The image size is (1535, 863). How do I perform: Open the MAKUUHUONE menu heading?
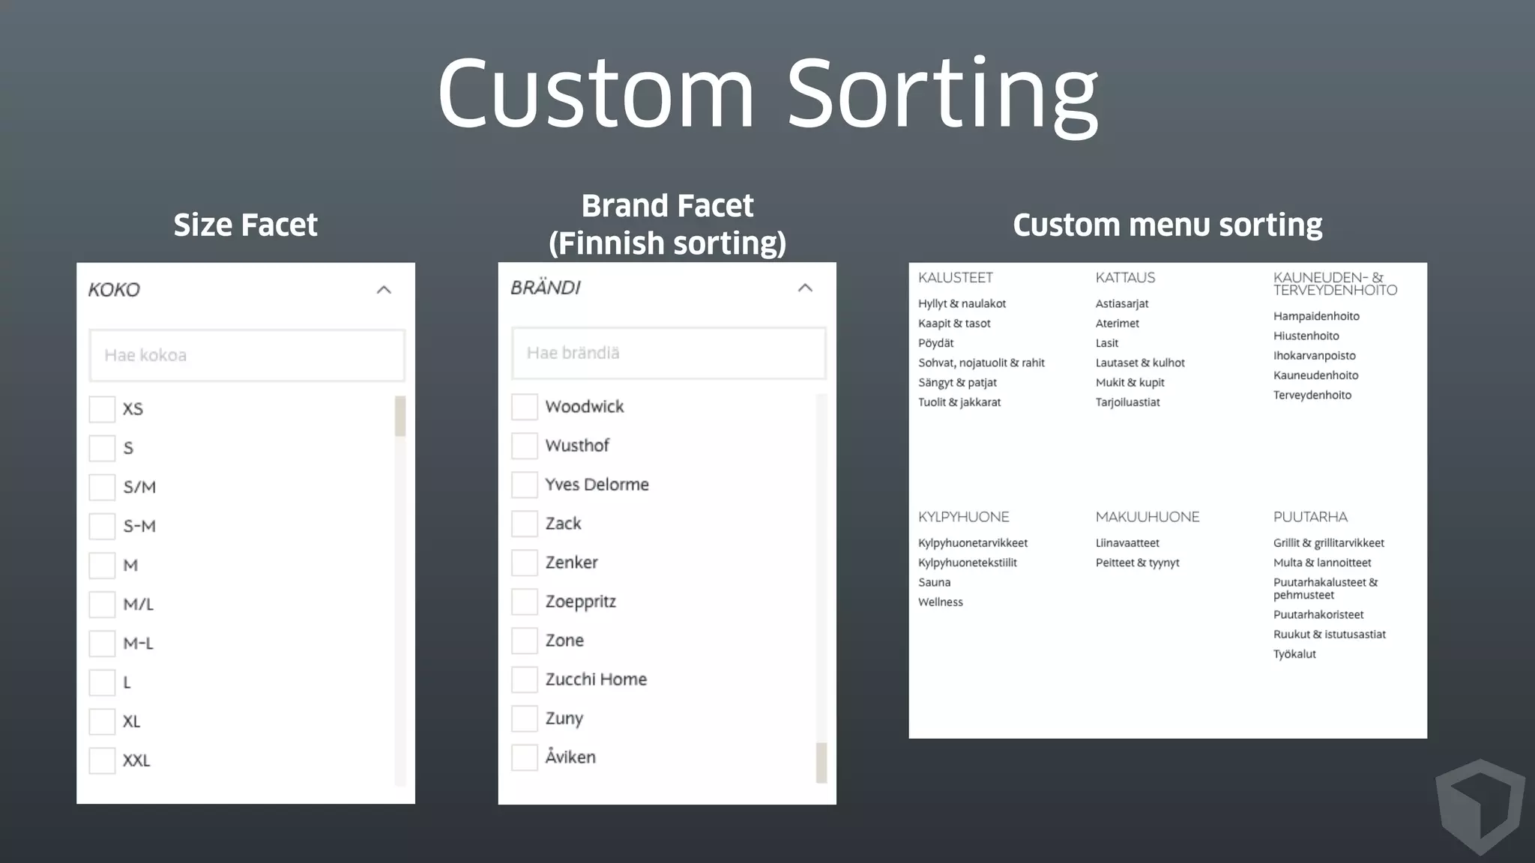pos(1148,517)
